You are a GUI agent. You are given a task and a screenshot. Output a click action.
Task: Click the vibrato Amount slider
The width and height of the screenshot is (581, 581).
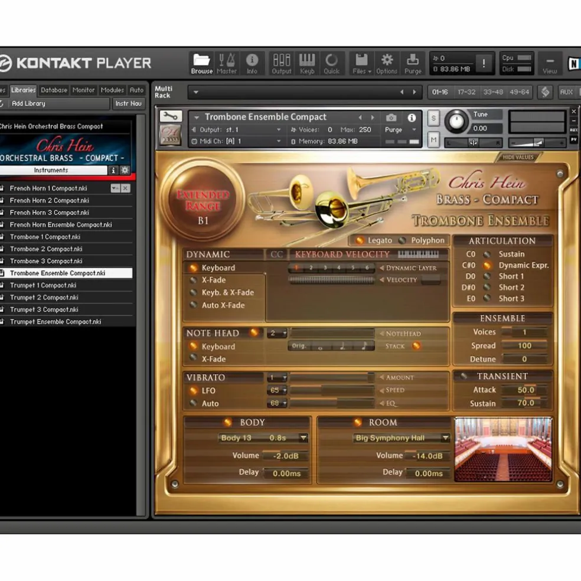332,377
